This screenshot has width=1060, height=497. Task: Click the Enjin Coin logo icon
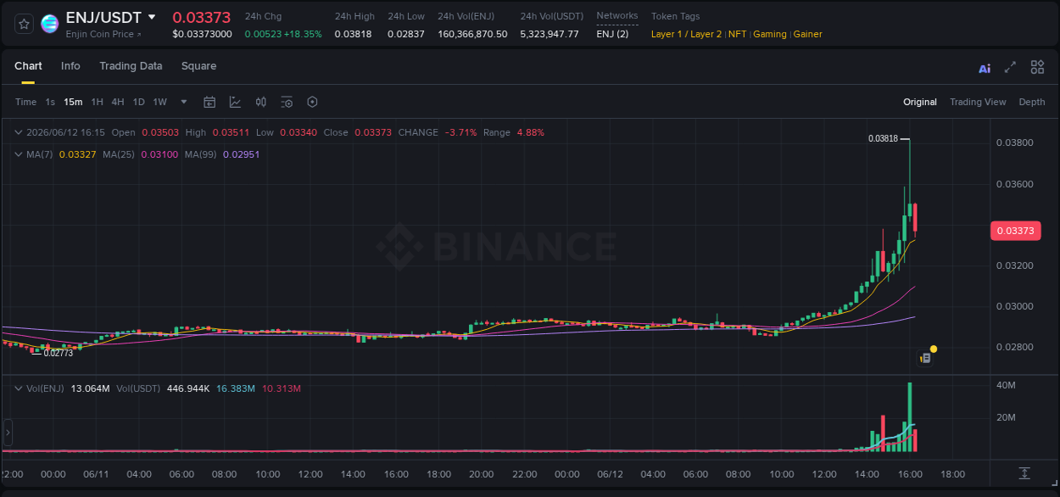coord(50,24)
